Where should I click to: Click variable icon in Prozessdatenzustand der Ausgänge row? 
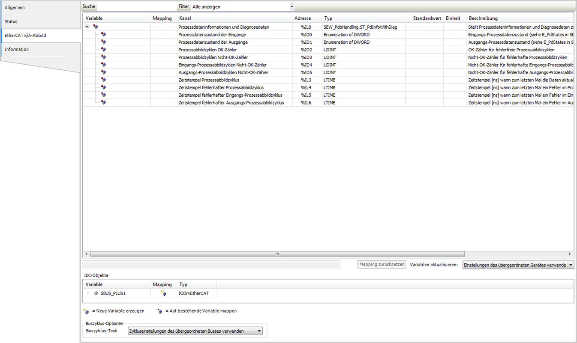(103, 42)
